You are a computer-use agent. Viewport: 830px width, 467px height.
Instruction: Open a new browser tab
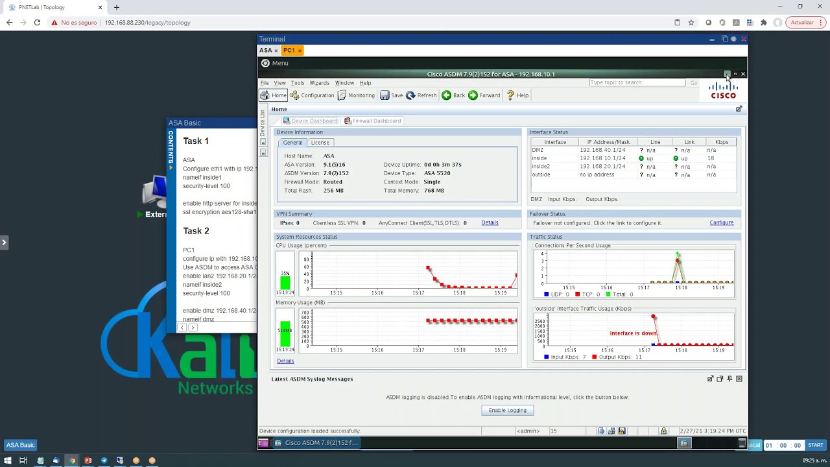coord(117,7)
